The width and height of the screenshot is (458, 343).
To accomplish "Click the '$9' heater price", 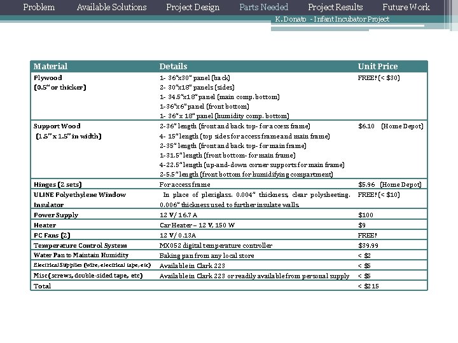I will click(x=362, y=225).
